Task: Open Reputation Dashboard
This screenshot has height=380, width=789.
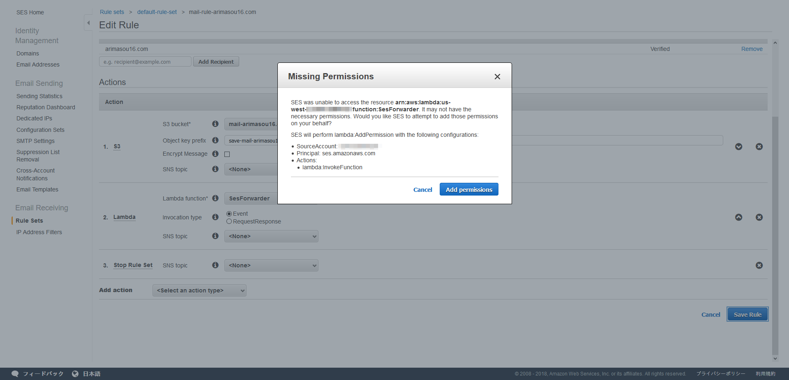Action: 46,107
